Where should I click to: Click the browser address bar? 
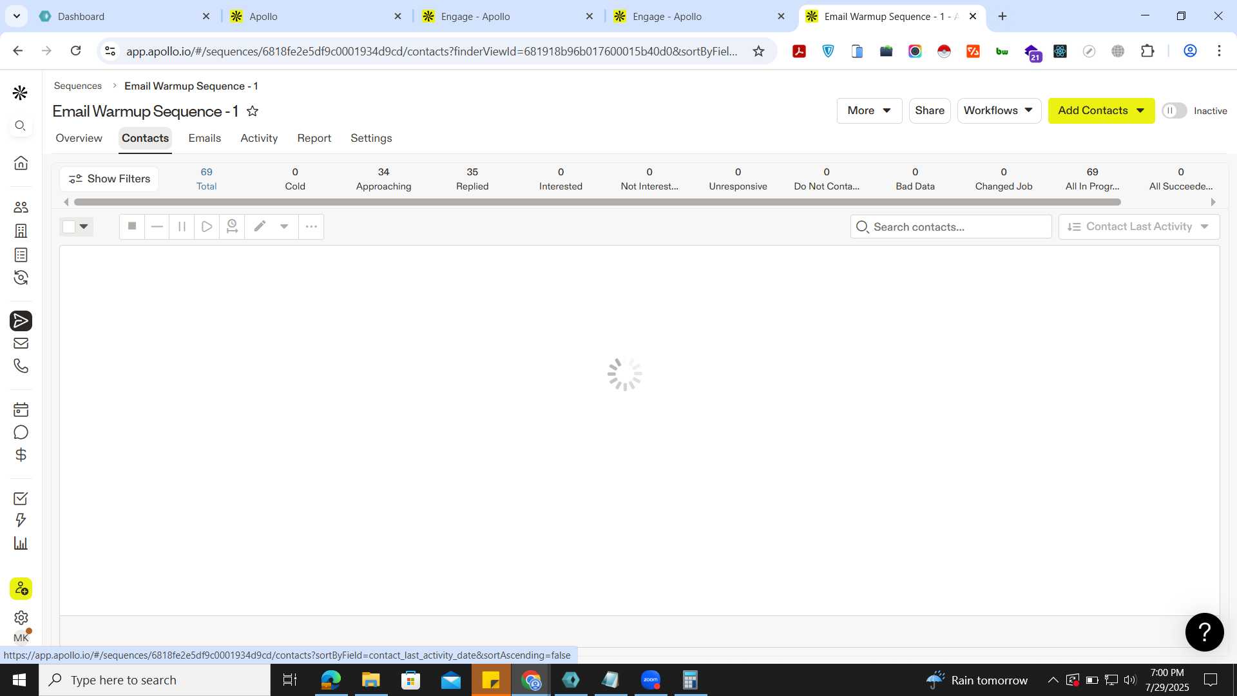point(431,51)
